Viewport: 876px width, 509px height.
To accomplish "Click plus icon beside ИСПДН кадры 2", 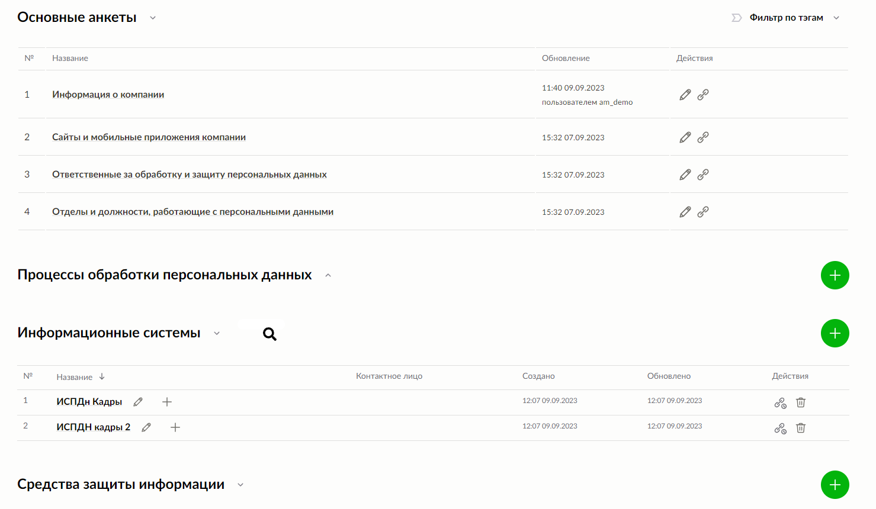I will point(175,427).
